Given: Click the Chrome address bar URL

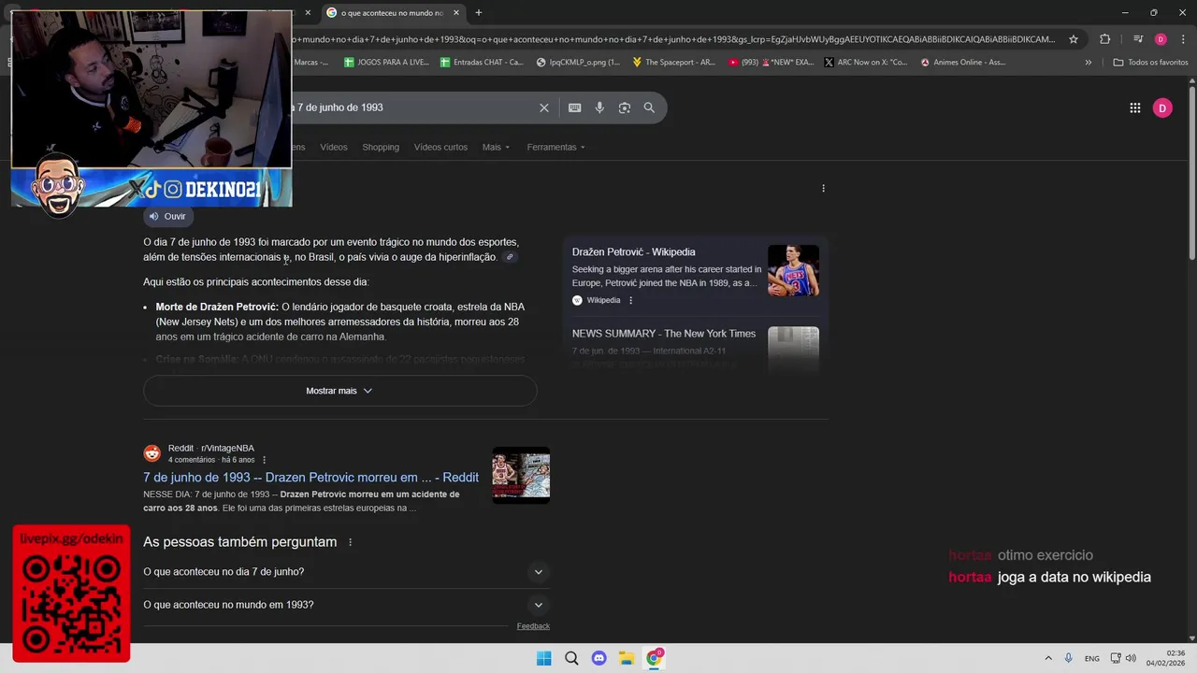Looking at the screenshot, I should pyautogui.click(x=673, y=39).
